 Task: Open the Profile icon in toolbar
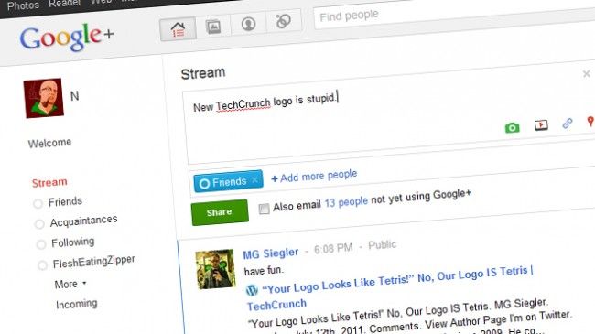pos(248,24)
